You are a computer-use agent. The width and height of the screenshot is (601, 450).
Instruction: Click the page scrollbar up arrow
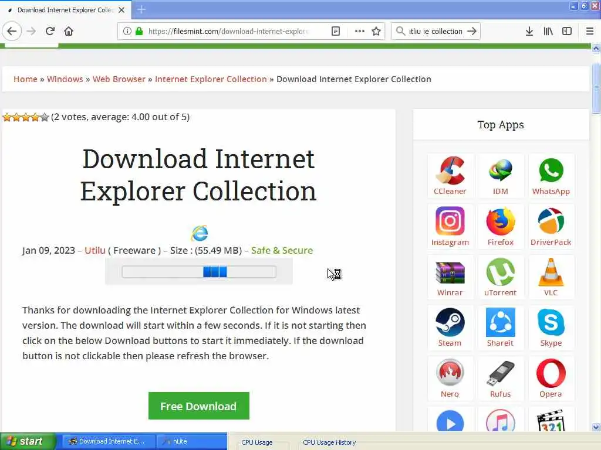click(x=596, y=48)
